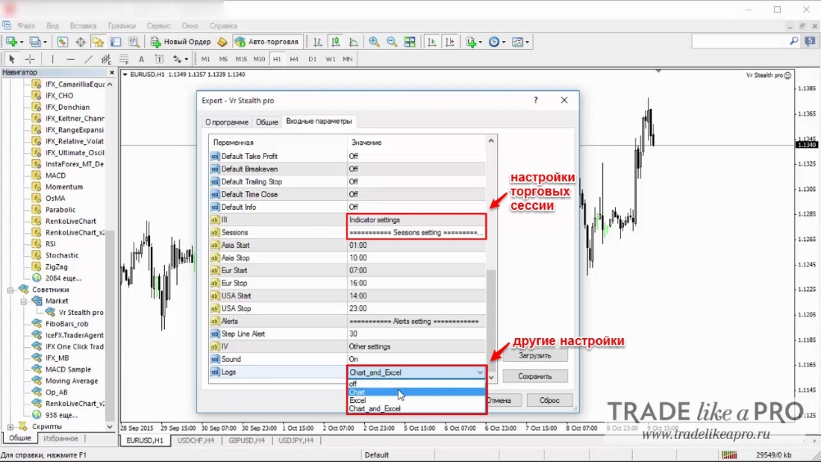Click the parameters list vertical scrollbar

(x=490, y=259)
